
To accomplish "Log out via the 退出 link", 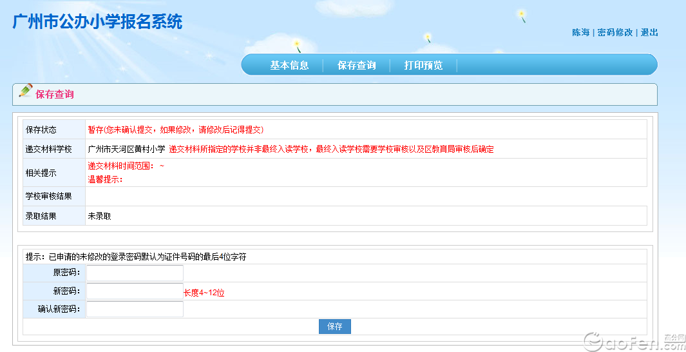I will click(x=649, y=32).
